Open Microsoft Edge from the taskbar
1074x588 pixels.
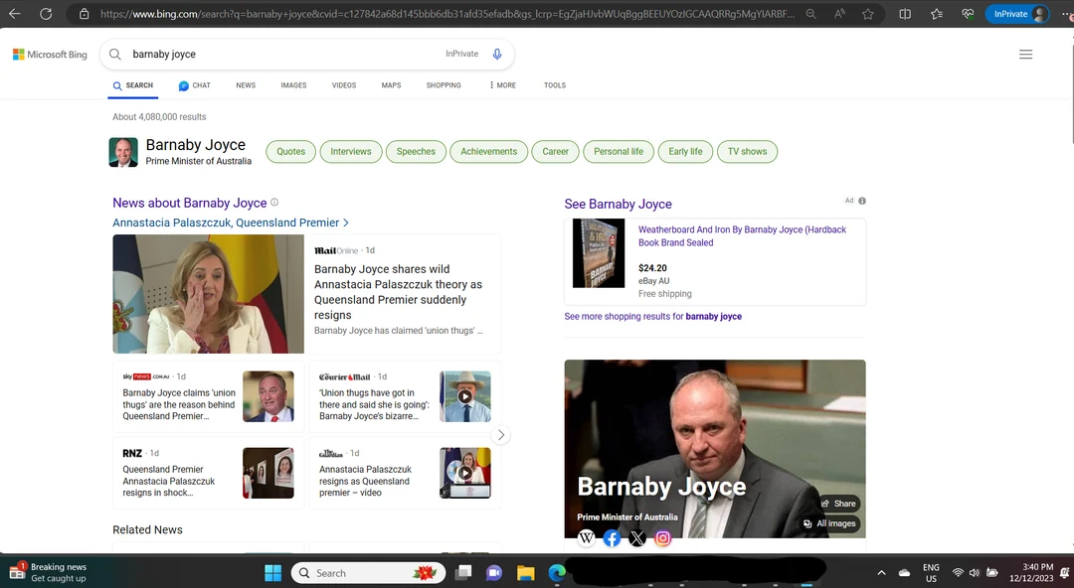pyautogui.click(x=556, y=572)
